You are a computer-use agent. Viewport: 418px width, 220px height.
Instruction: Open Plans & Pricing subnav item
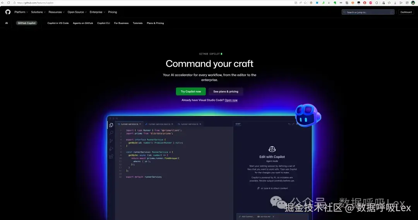156,23
